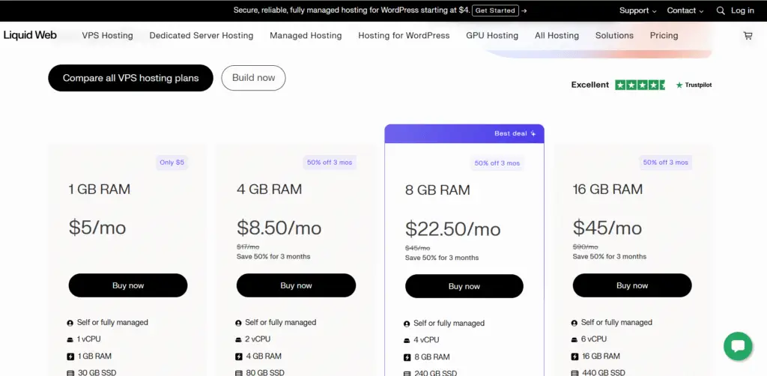
Task: Buy now for the 1 GB RAM plan
Action: coord(128,285)
